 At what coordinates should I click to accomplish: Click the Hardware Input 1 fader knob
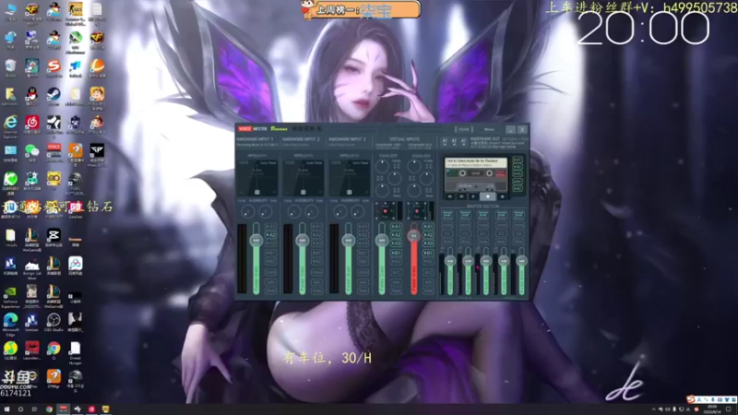coord(256,241)
